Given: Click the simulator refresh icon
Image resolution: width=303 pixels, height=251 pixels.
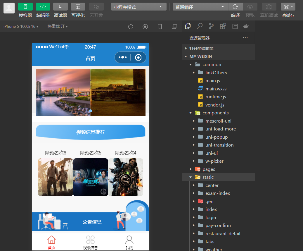Looking at the screenshot, I should [131, 27].
